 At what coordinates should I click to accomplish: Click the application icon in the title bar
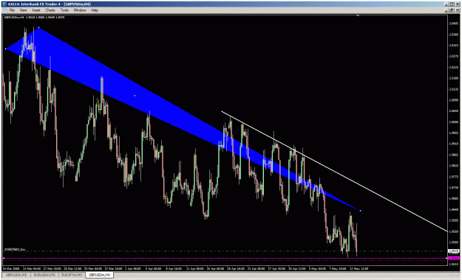point(4,4)
